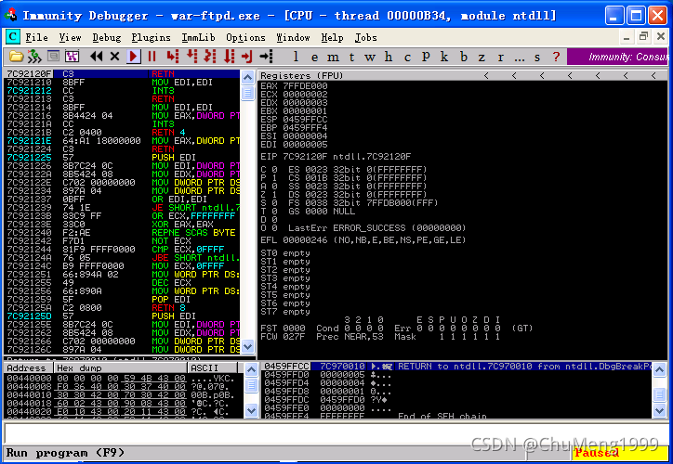The image size is (673, 464).
Task: Open Call stack with 'k' button
Action: point(444,57)
